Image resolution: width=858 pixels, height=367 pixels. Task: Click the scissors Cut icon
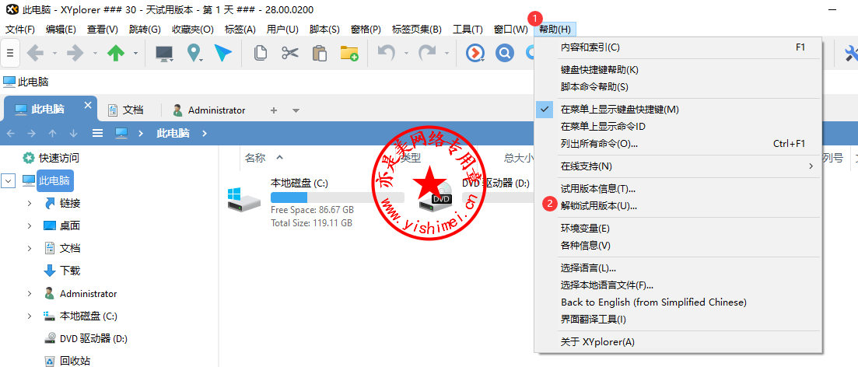pyautogui.click(x=290, y=53)
